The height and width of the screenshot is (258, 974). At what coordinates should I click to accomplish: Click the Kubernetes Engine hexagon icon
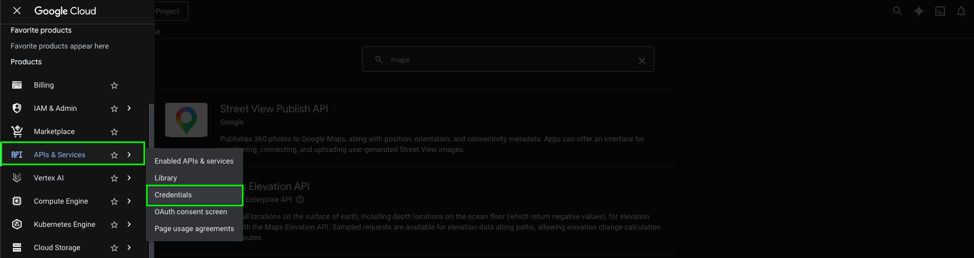click(17, 224)
